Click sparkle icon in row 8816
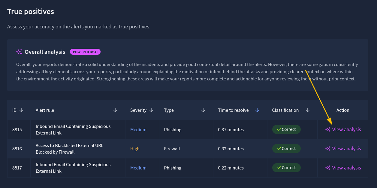Image resolution: width=377 pixels, height=188 pixels. coord(328,149)
